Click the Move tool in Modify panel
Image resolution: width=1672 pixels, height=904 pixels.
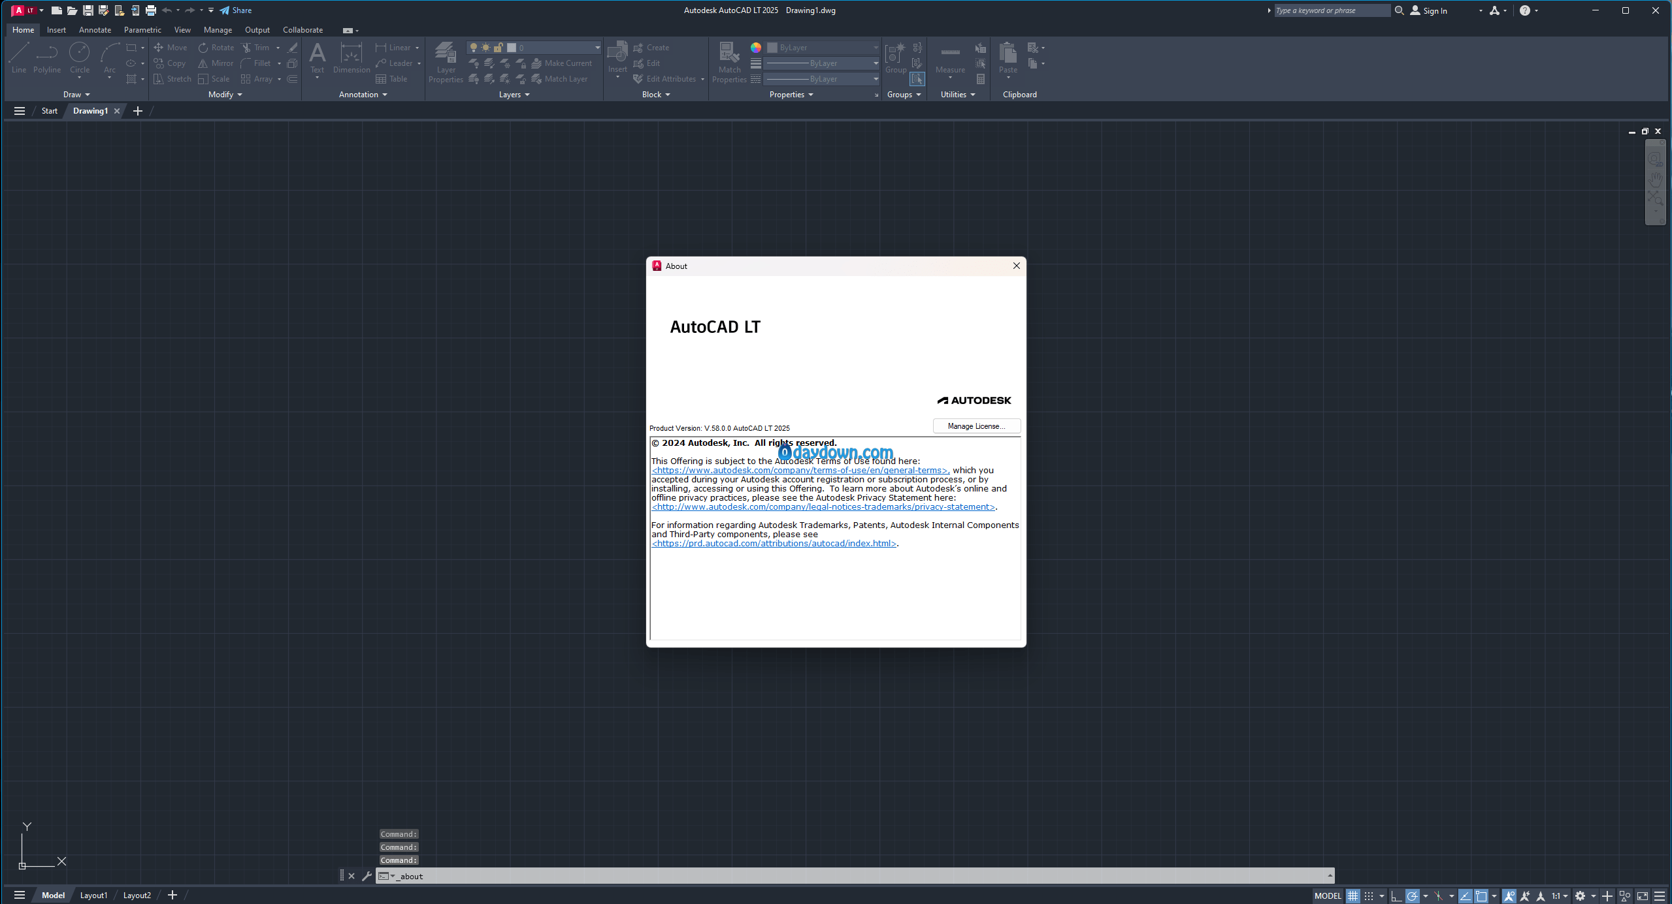point(170,48)
